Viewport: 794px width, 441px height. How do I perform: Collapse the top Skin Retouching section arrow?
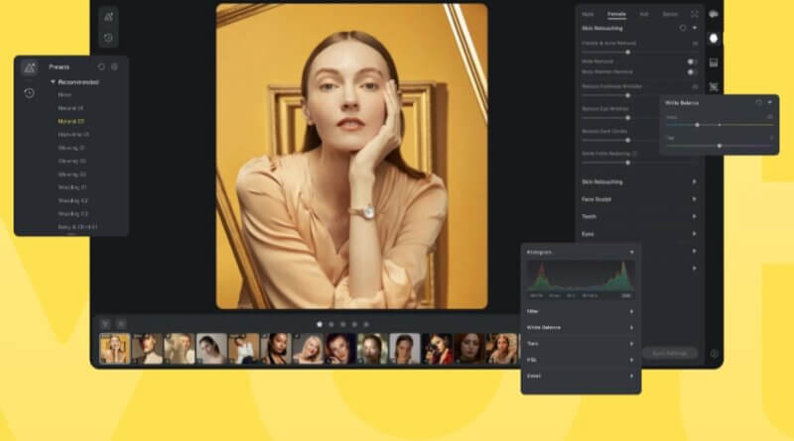pyautogui.click(x=694, y=29)
